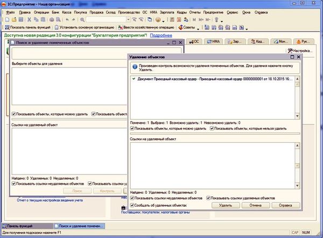Click the Справка button in Удаление объектов

click(285, 205)
